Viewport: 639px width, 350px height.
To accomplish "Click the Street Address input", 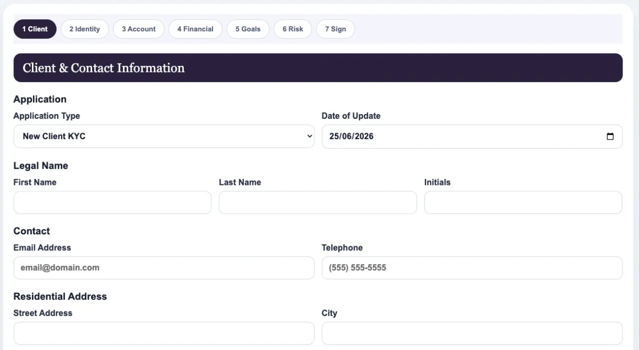I will tap(164, 333).
